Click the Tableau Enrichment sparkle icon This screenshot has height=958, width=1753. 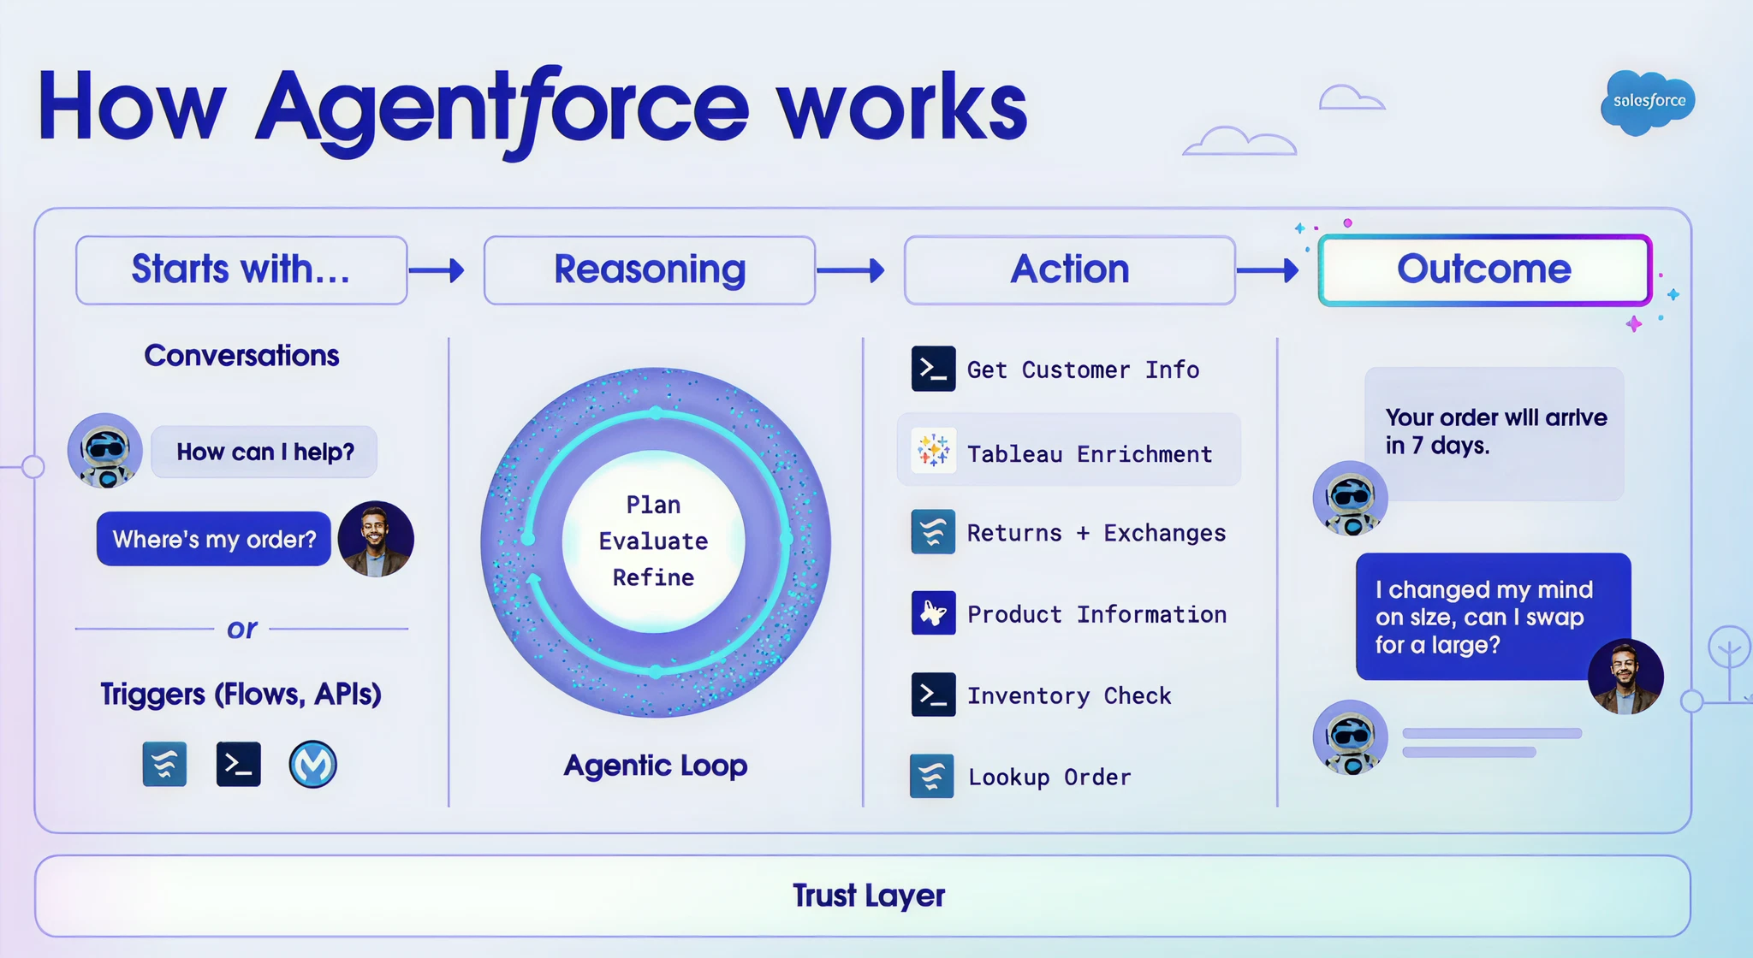point(933,450)
